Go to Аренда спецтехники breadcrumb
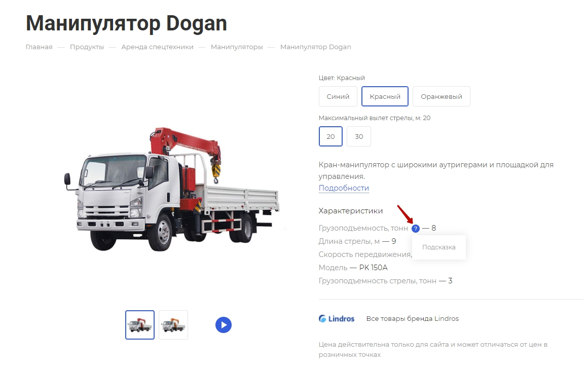The height and width of the screenshot is (368, 588). tap(157, 47)
